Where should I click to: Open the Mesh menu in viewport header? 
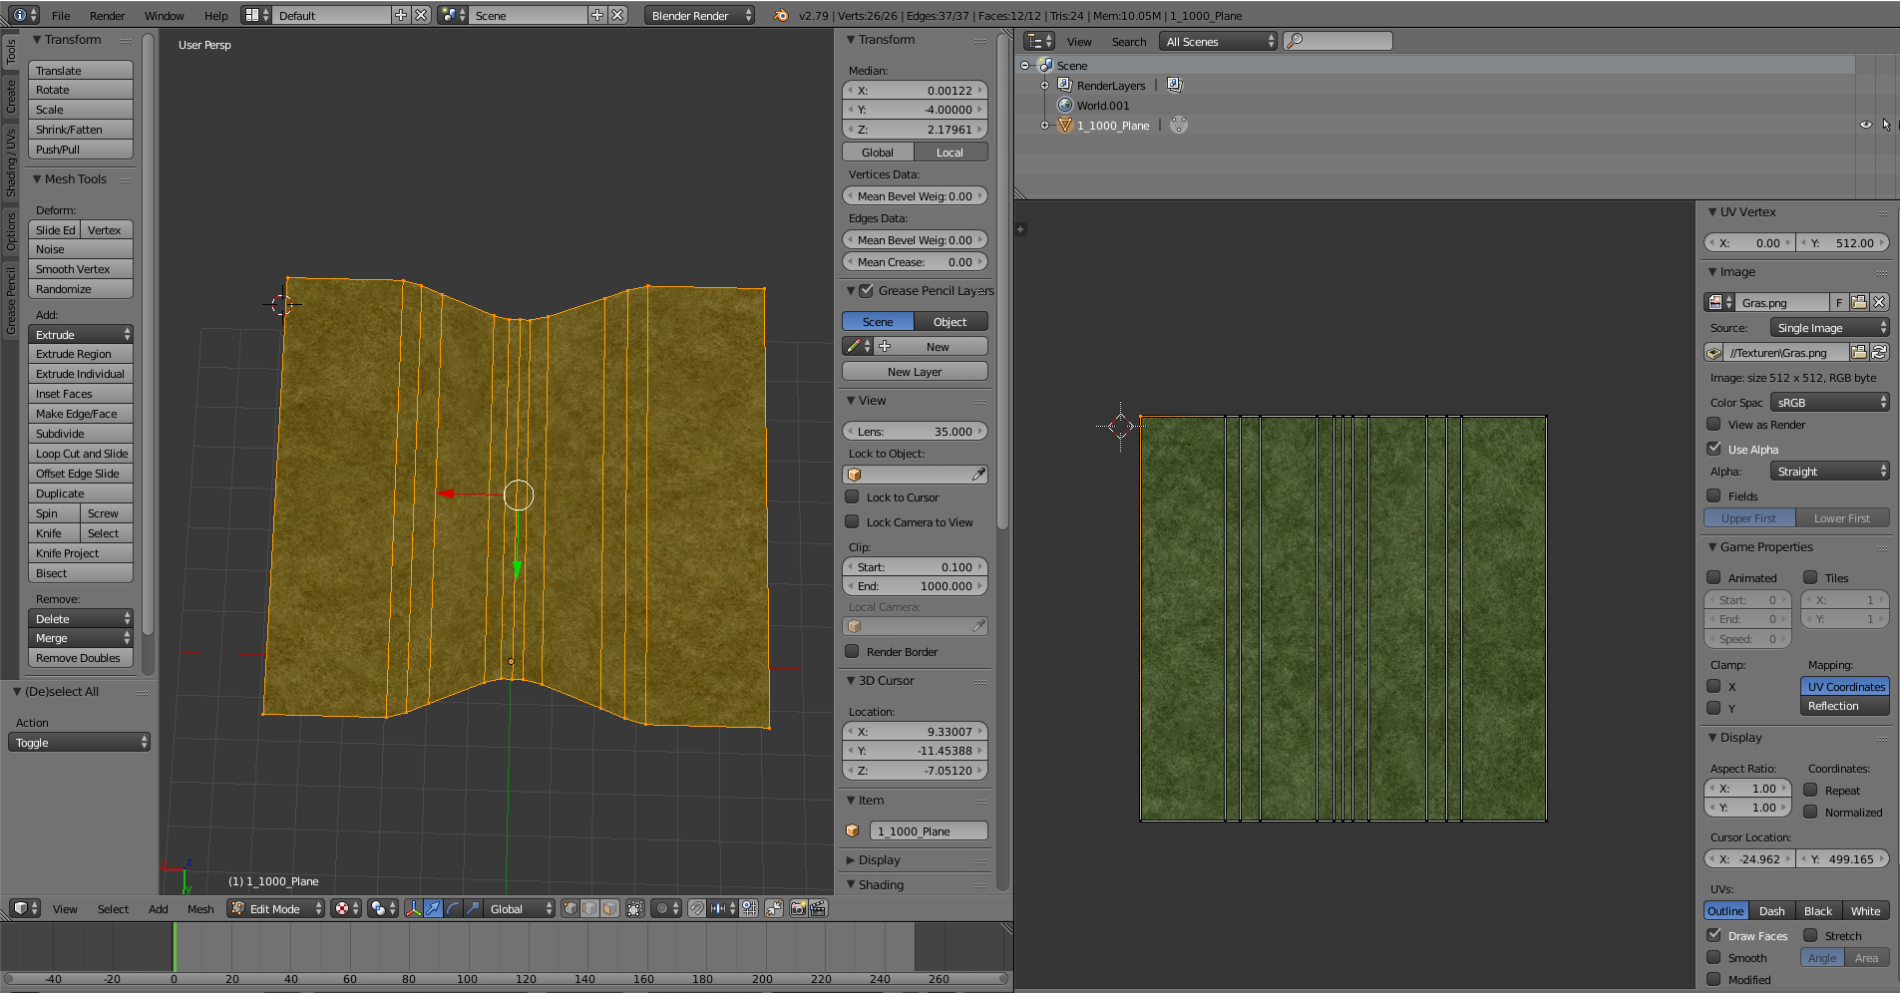pos(200,908)
